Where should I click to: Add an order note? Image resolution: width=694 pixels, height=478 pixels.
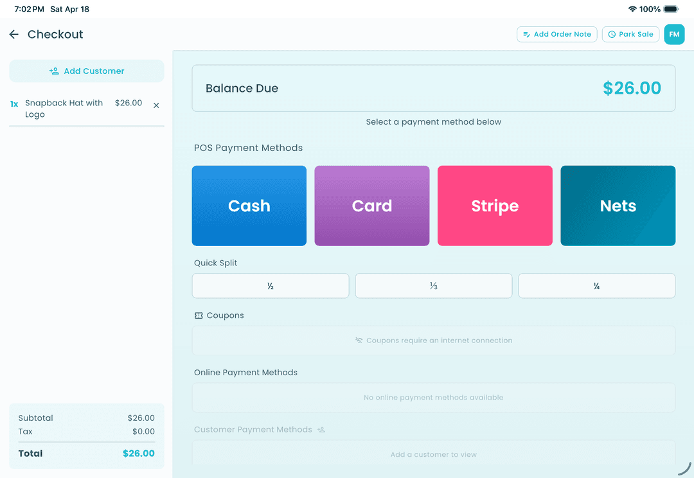click(556, 34)
